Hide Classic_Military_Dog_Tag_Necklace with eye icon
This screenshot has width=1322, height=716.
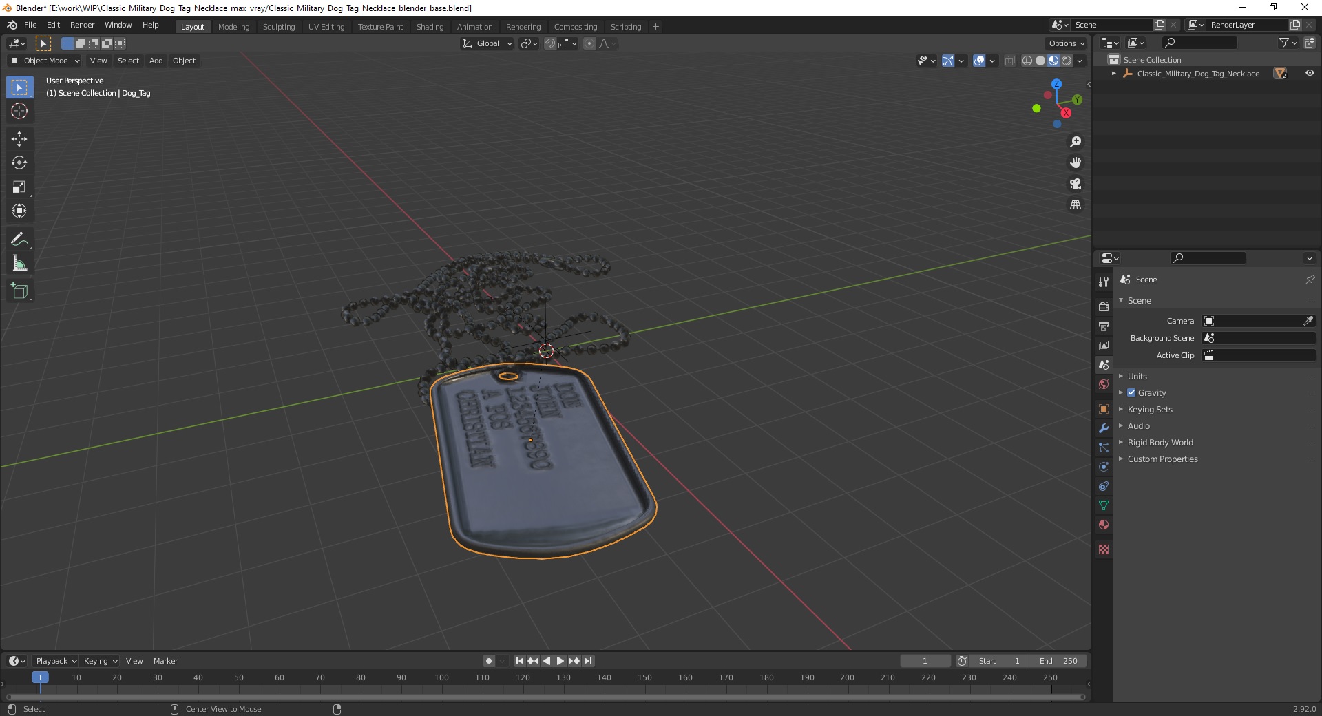click(1309, 73)
